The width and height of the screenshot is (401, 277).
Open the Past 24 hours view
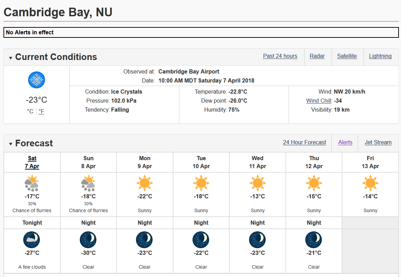click(x=280, y=56)
